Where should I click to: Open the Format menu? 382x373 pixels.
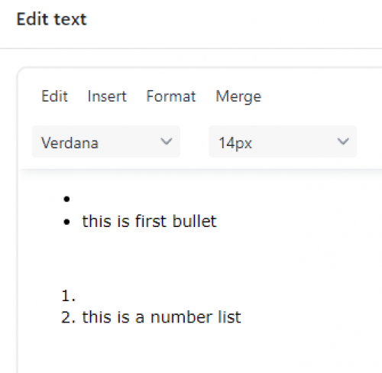coord(171,96)
